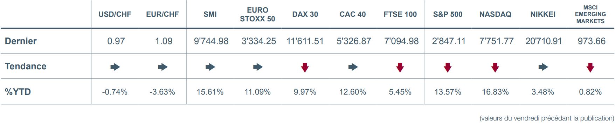Select the EURO STOXX 50 column header
Screen dimensions: 615x131
coord(257,14)
